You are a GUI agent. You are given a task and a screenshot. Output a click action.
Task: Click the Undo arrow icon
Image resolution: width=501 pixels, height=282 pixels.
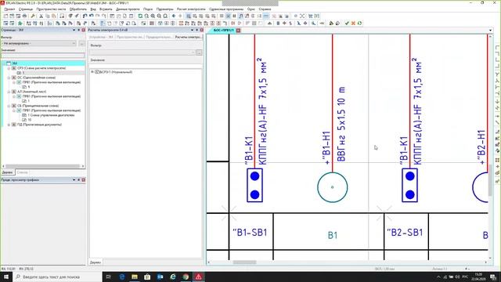pos(85,16)
